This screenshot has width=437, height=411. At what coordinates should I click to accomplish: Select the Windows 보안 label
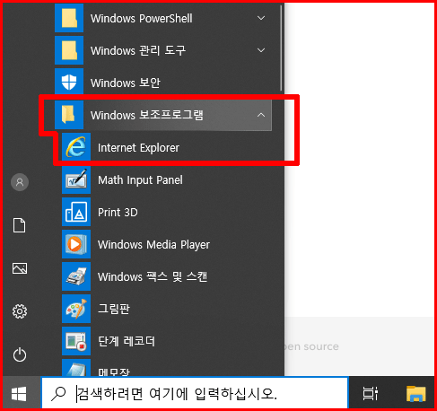pos(126,83)
